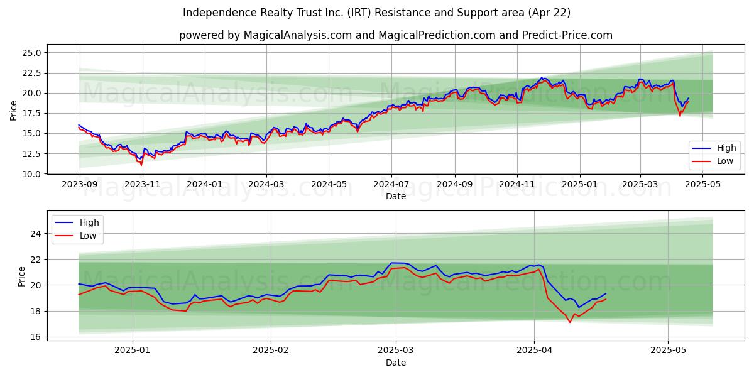The width and height of the screenshot is (754, 377).
Task: Click the '22' y-axis label of the bottom chart
Action: pos(36,260)
